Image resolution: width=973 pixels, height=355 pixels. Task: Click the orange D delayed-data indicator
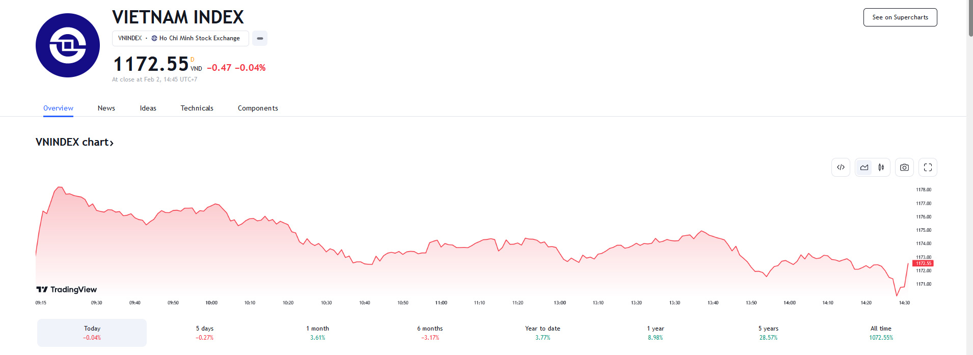tap(192, 60)
